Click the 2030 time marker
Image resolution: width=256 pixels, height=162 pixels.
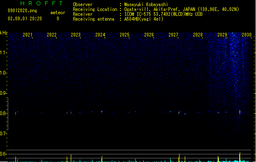click(x=247, y=35)
